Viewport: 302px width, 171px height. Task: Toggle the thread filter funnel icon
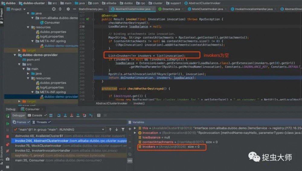pos(123,129)
